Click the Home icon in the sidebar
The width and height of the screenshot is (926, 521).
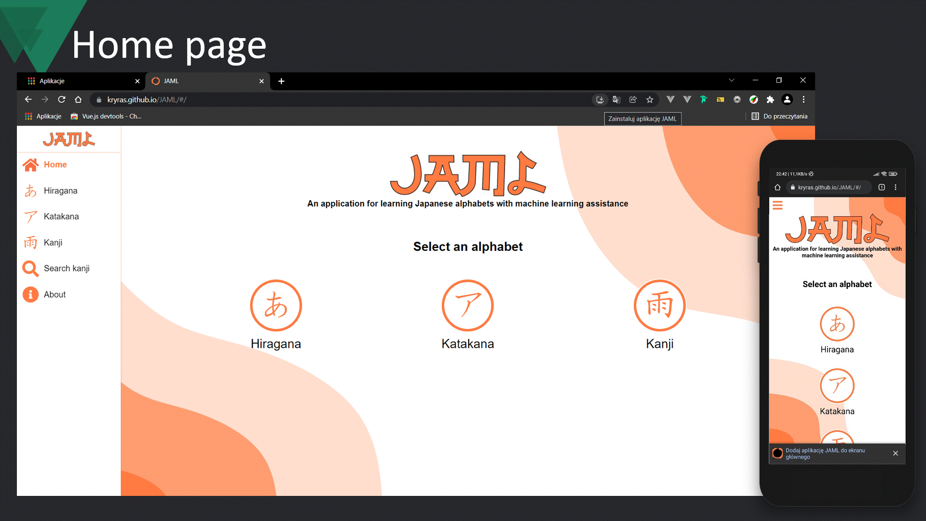(31, 165)
